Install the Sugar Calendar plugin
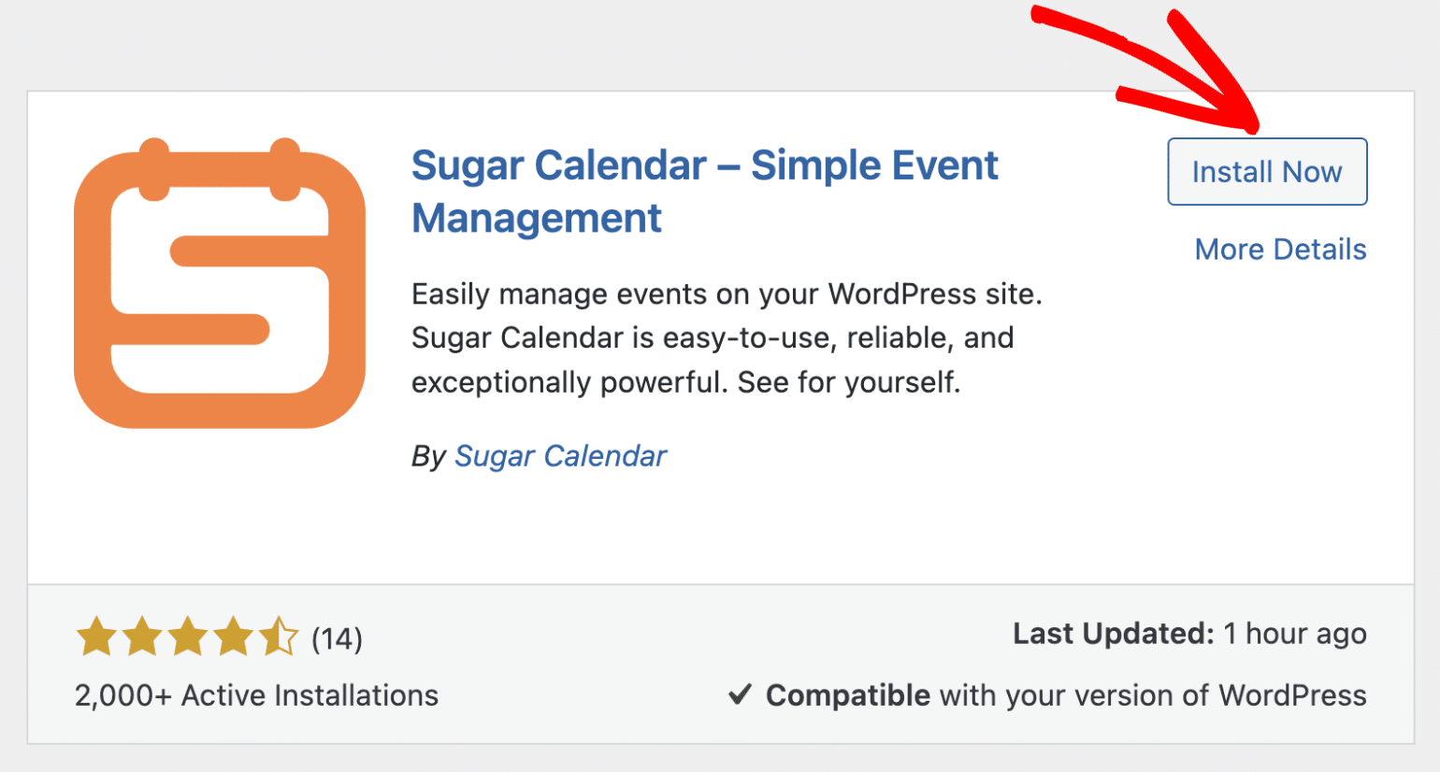Image resolution: width=1440 pixels, height=772 pixels. coord(1266,171)
